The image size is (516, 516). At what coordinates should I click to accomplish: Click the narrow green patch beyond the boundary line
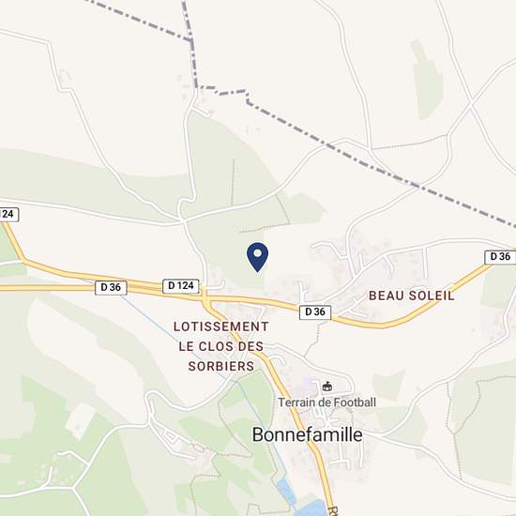click(x=427, y=81)
